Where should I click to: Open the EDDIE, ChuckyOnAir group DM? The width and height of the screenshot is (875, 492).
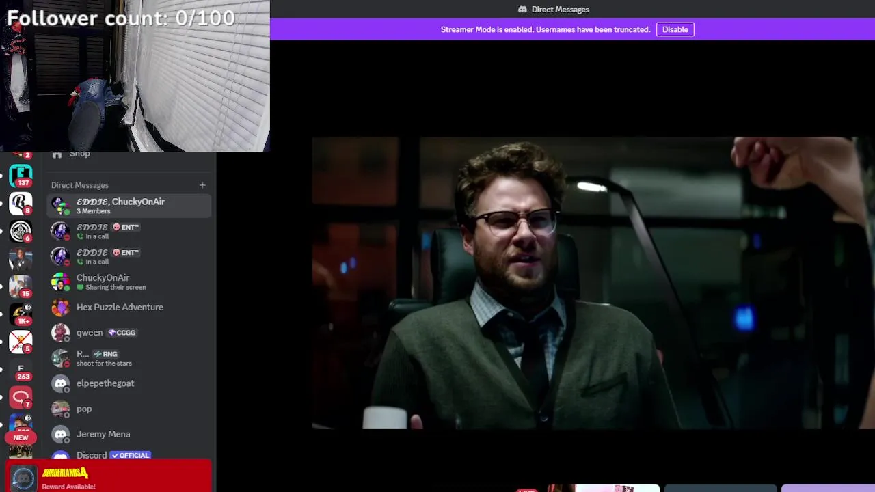[129, 206]
